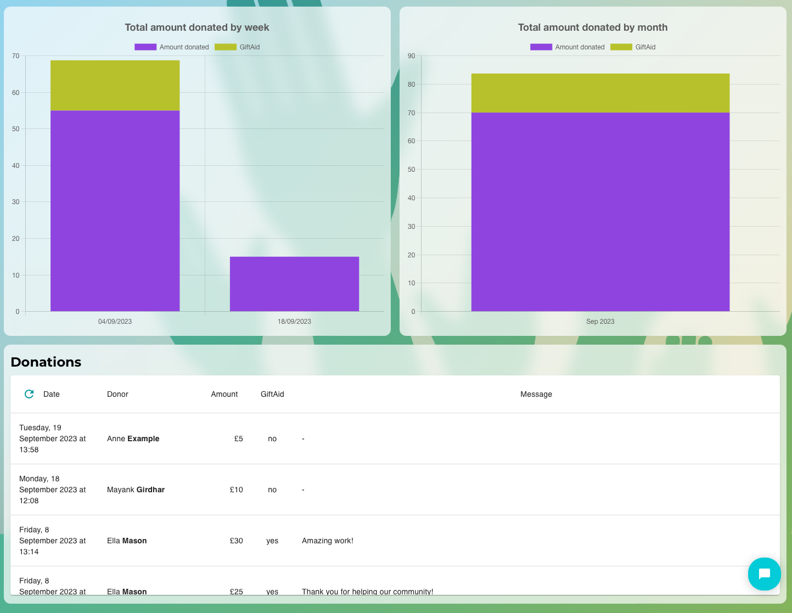Open the chat bubble widget
Viewport: 792px width, 613px height.
point(764,574)
